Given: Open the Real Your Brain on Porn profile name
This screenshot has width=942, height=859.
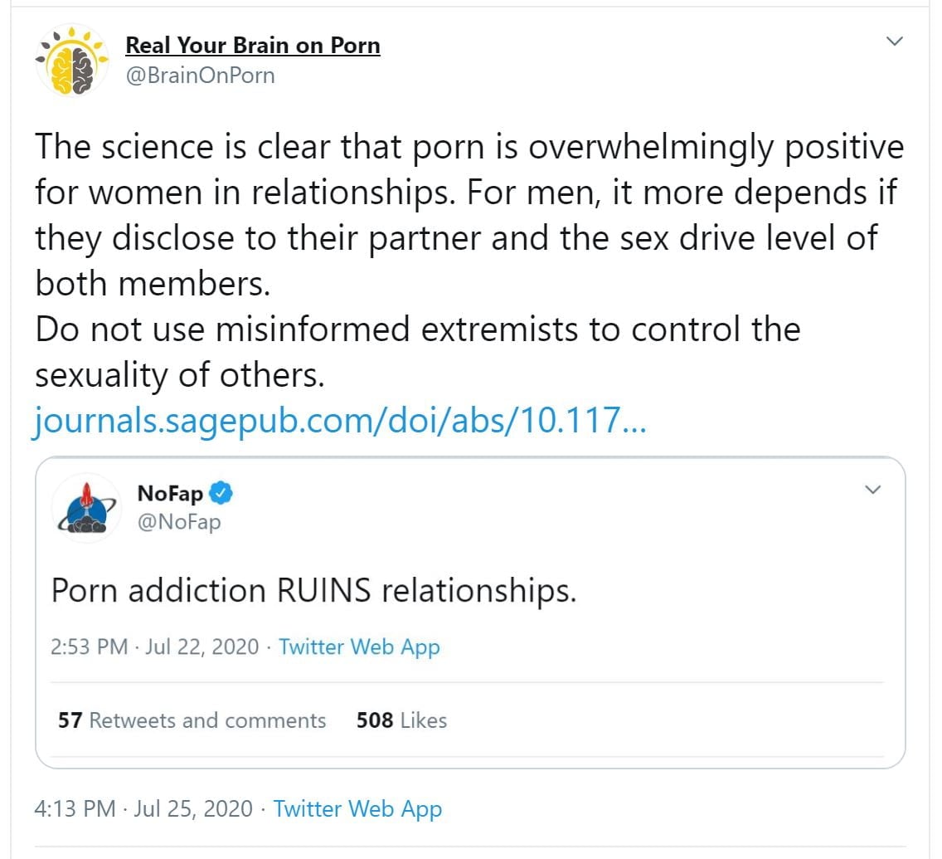Looking at the screenshot, I should point(252,45).
